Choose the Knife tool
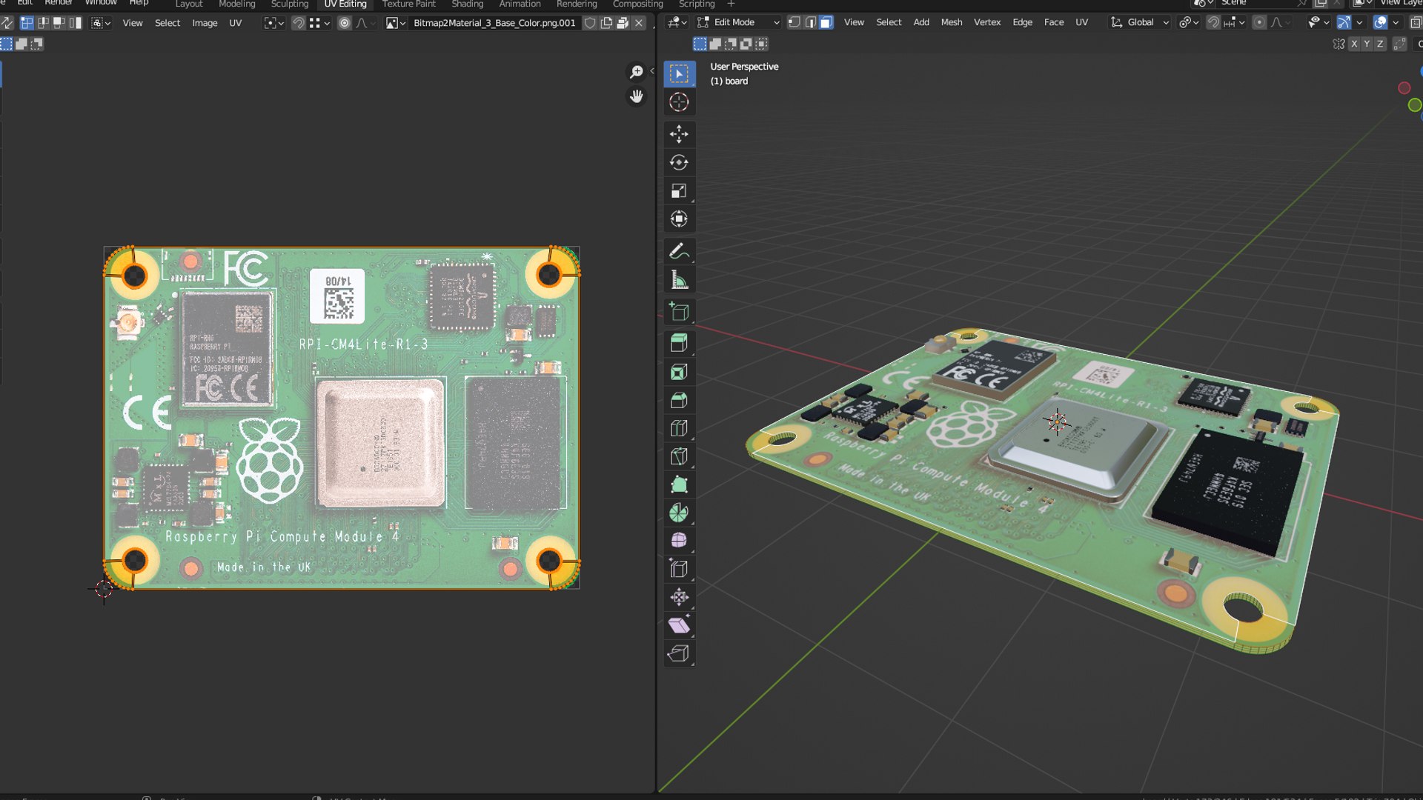 pos(679,456)
